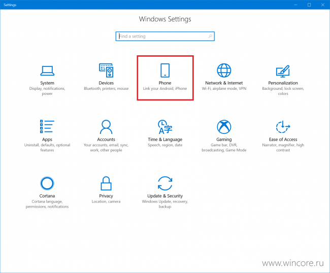
Task: Minimize the Settings window
Action: point(295,5)
